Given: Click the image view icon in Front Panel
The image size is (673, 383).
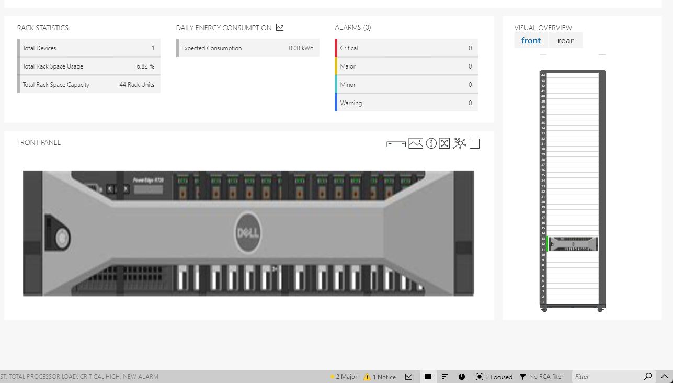Looking at the screenshot, I should click(x=416, y=143).
